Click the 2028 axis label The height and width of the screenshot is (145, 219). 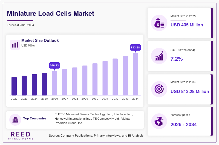tap(75, 99)
